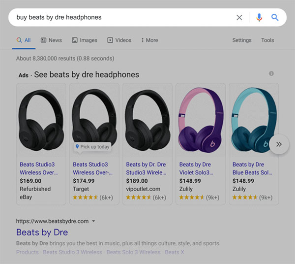295x264 pixels.
Task: Select the All results tab
Action: pyautogui.click(x=24, y=40)
